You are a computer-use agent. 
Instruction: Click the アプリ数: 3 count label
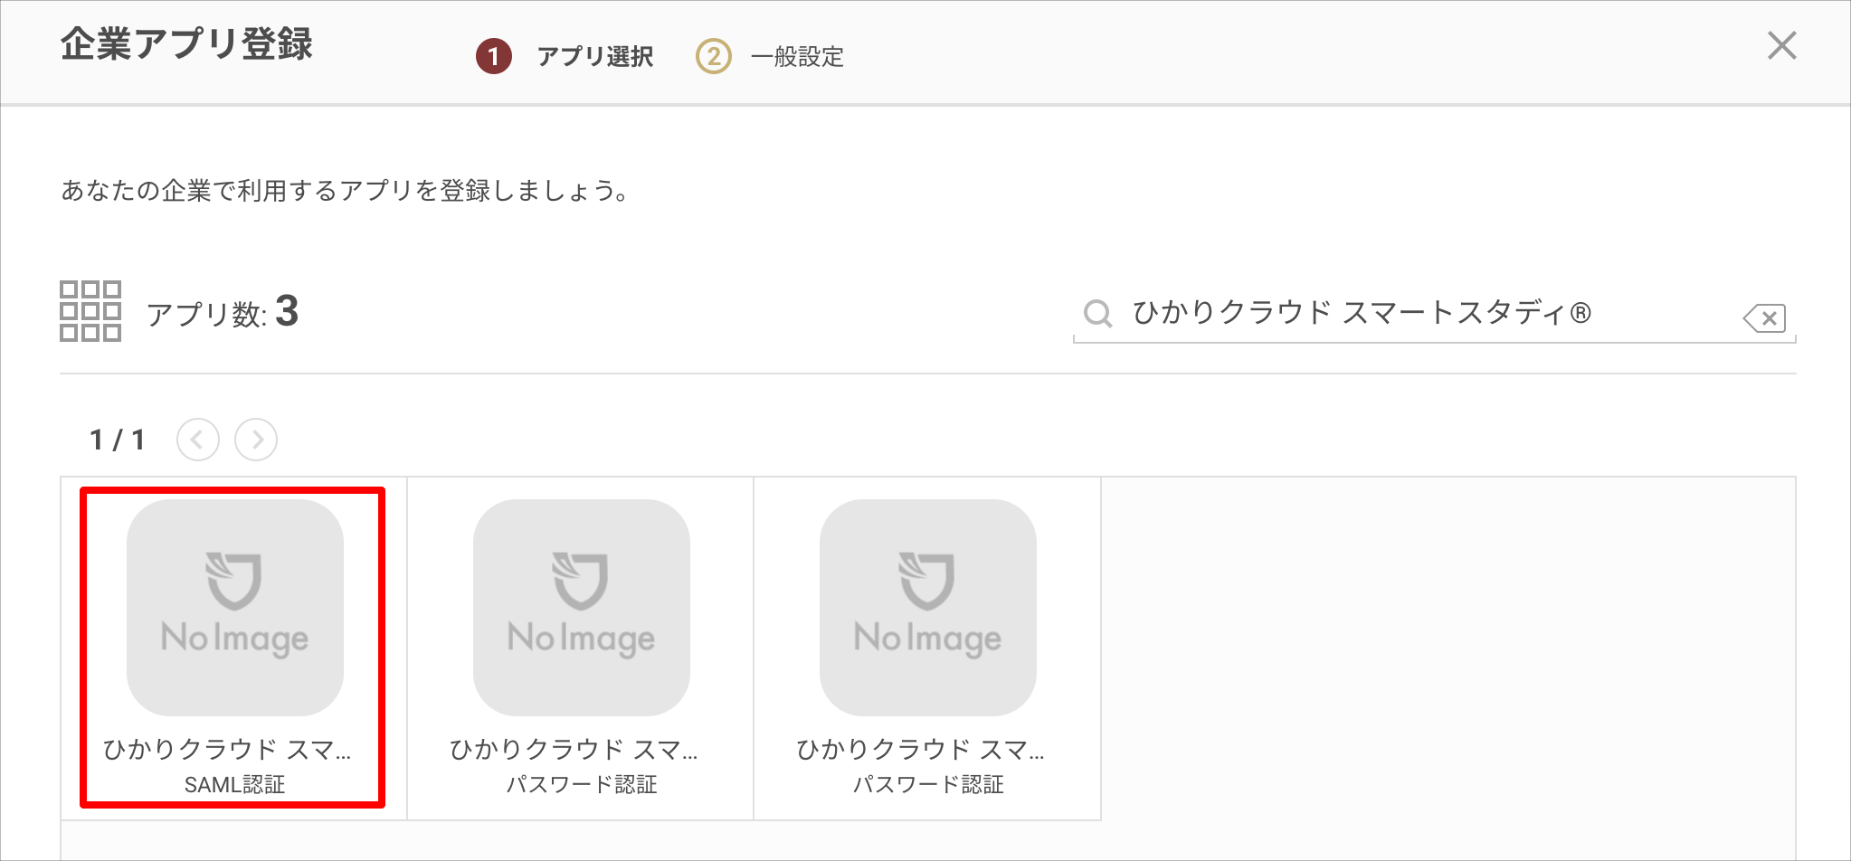pos(223,313)
